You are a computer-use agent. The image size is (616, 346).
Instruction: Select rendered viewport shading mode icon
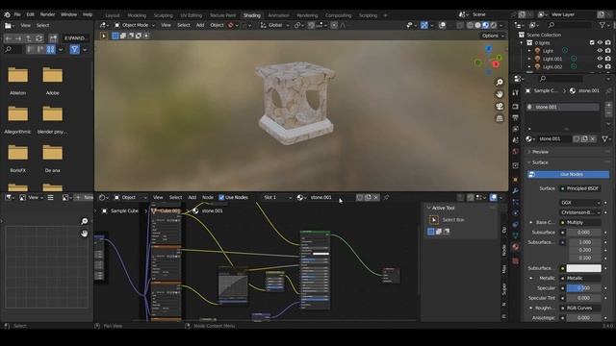click(494, 25)
